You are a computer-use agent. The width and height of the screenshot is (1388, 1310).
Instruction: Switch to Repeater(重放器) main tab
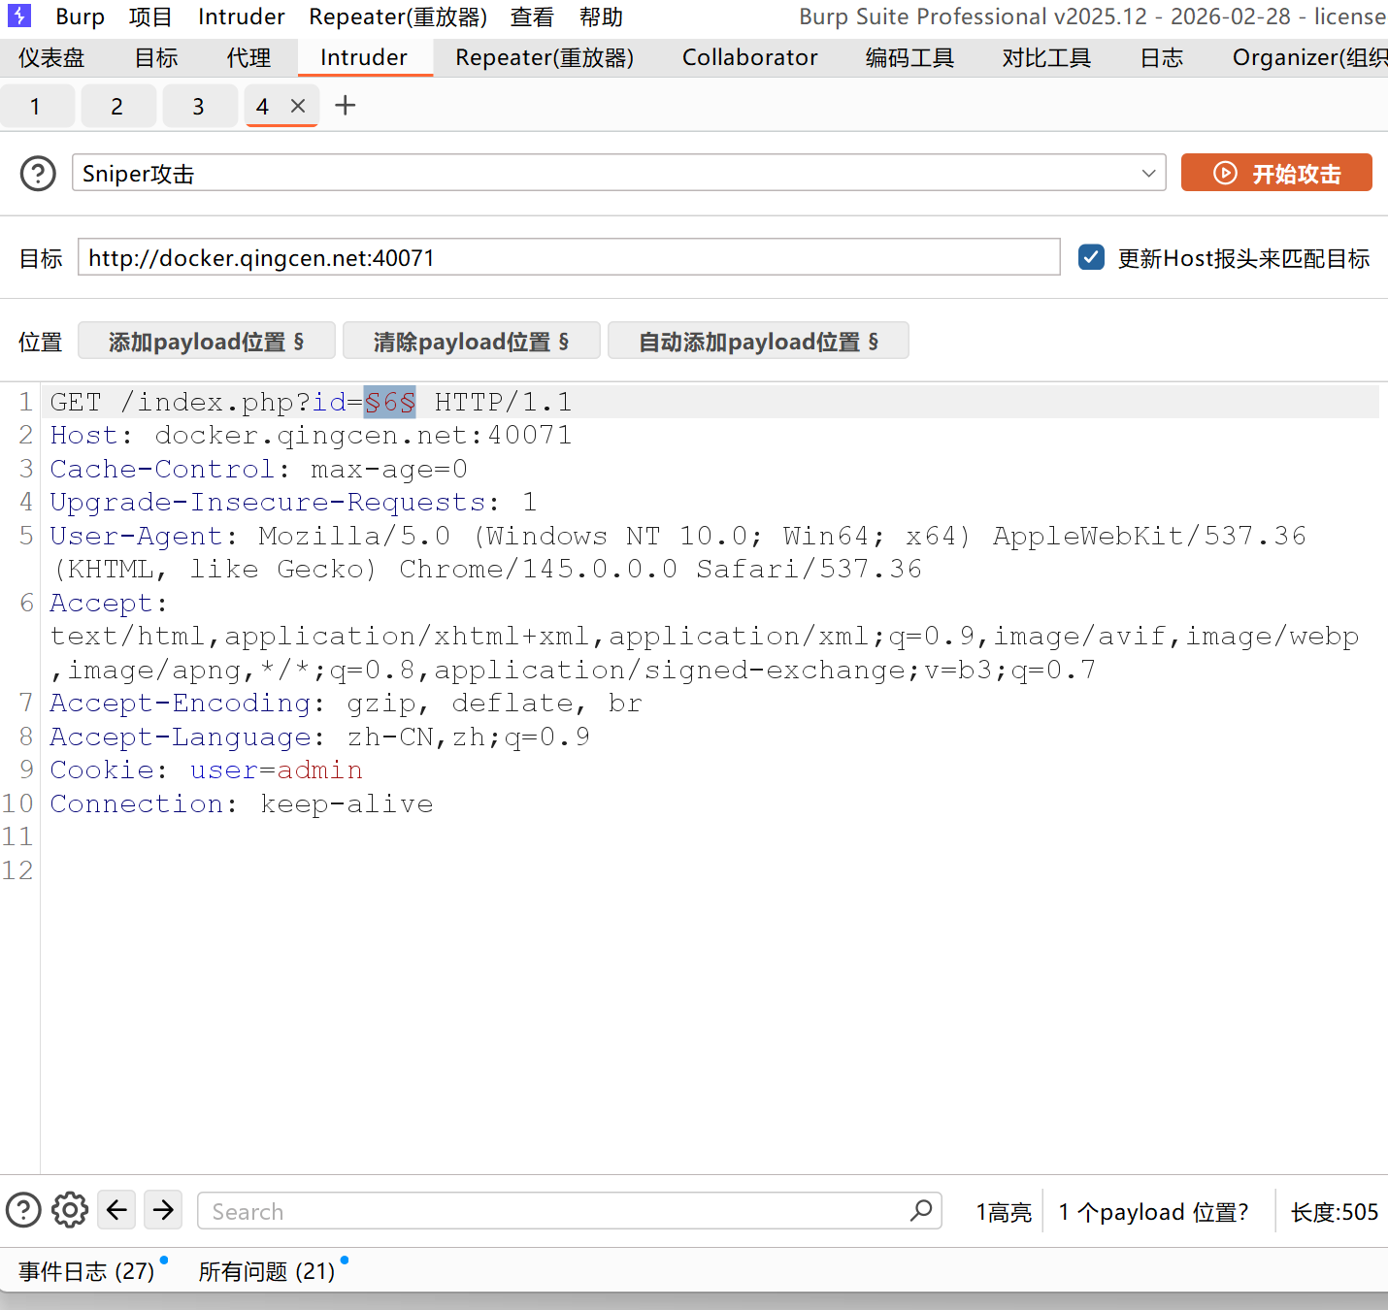545,58
